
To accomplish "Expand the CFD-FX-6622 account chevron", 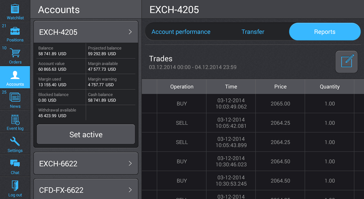I will pyautogui.click(x=130, y=190).
